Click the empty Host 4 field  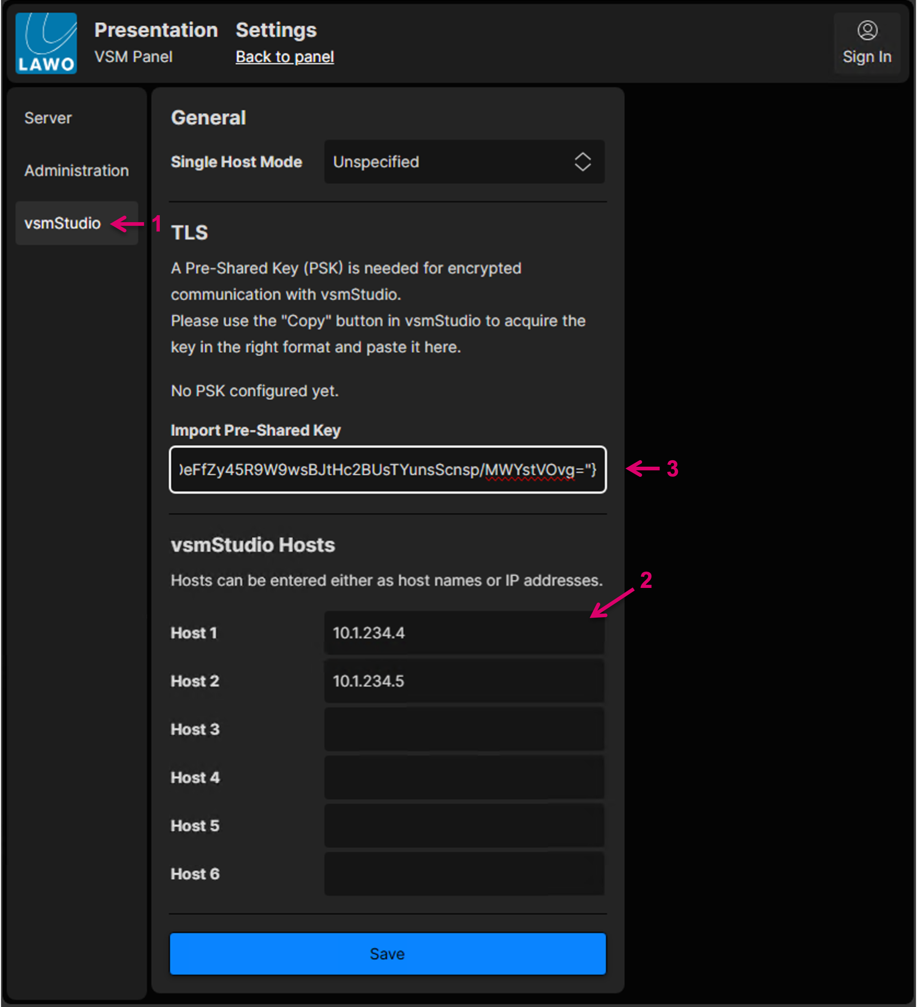(x=464, y=778)
